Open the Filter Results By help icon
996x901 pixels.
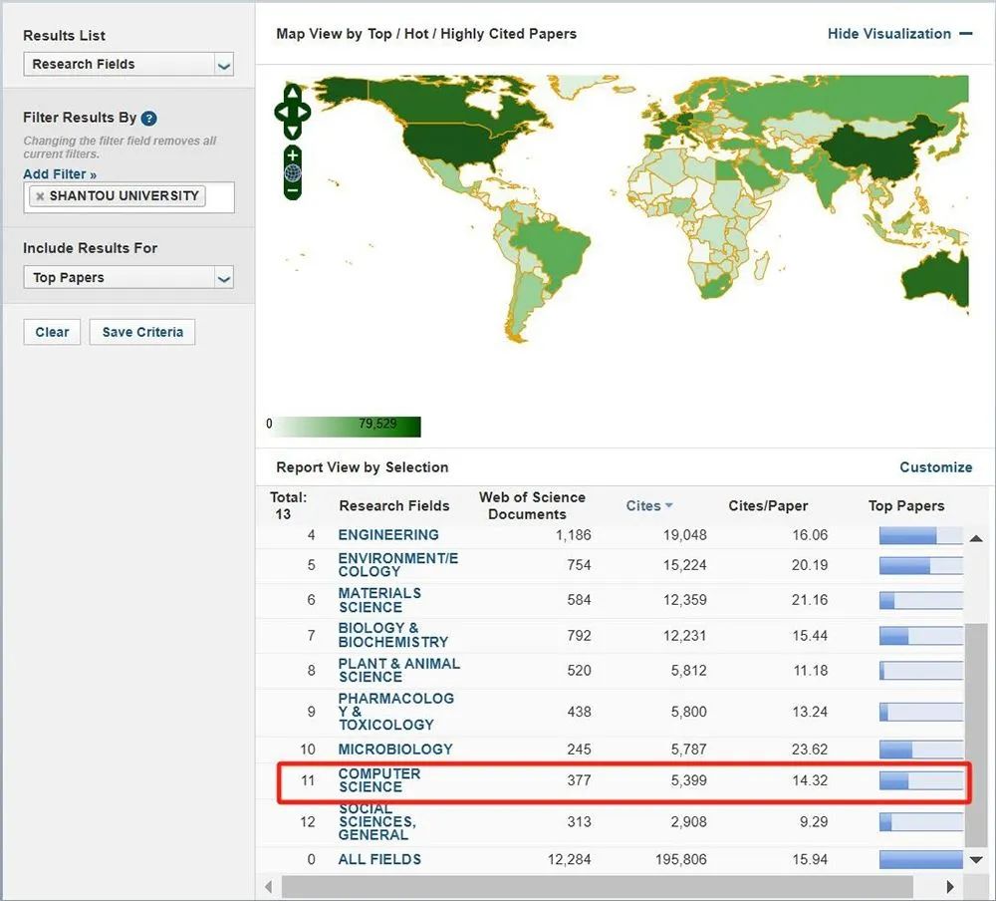[x=148, y=119]
